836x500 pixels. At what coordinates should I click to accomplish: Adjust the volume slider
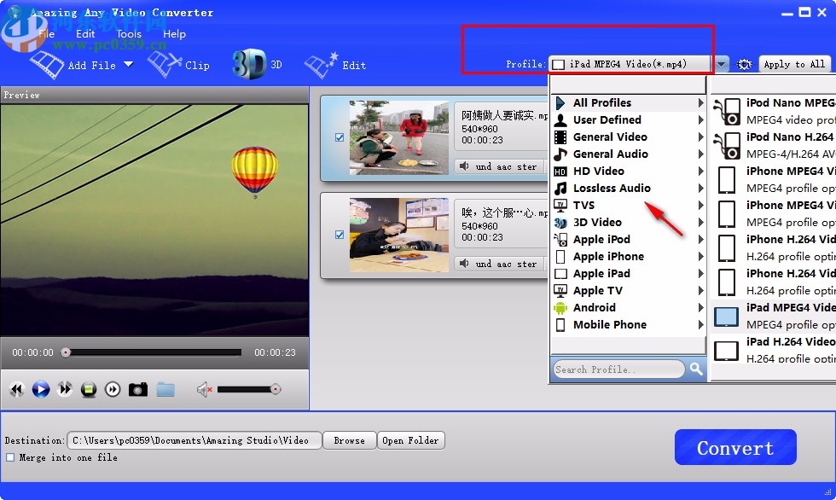point(247,388)
